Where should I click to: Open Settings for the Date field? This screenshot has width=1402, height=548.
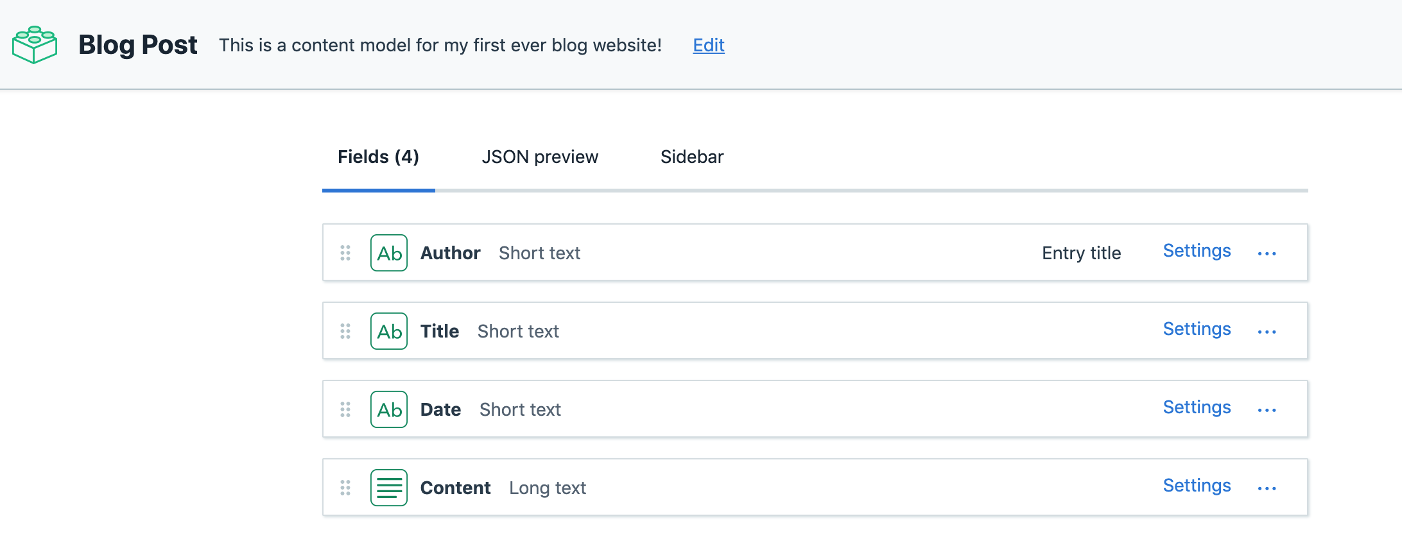tap(1197, 407)
